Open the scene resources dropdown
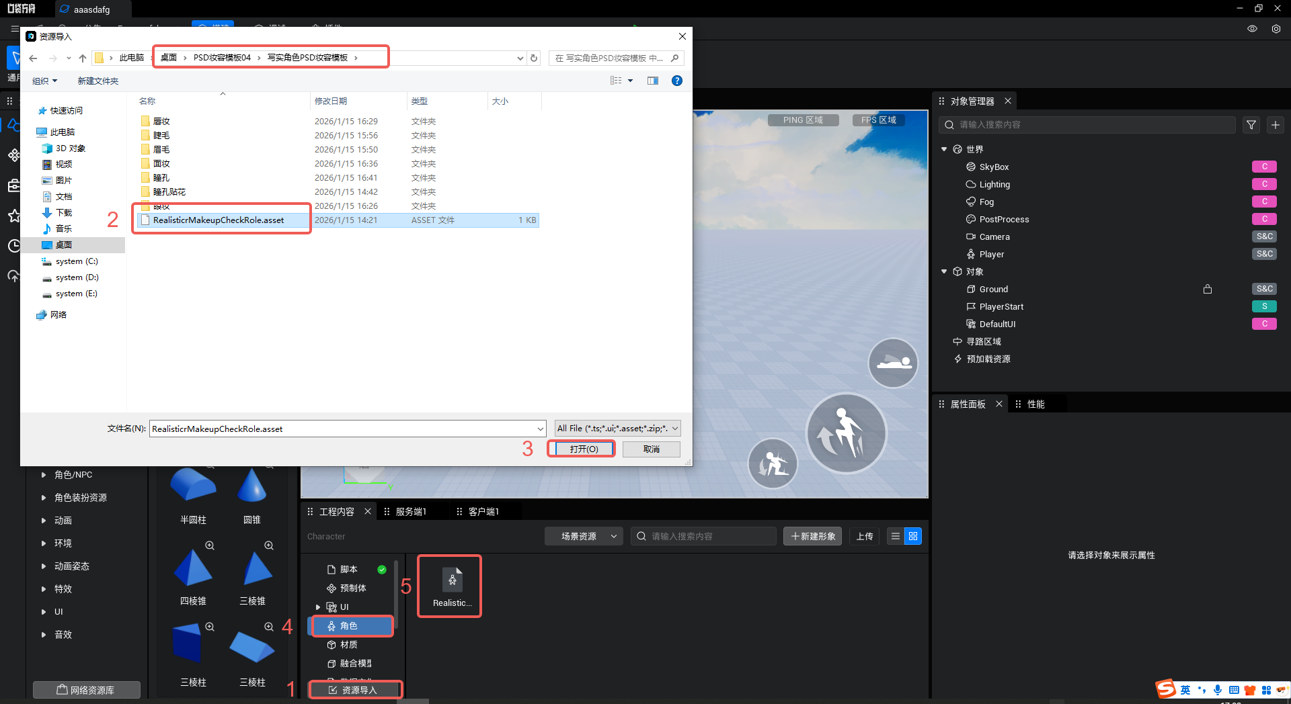The width and height of the screenshot is (1291, 704). (583, 536)
